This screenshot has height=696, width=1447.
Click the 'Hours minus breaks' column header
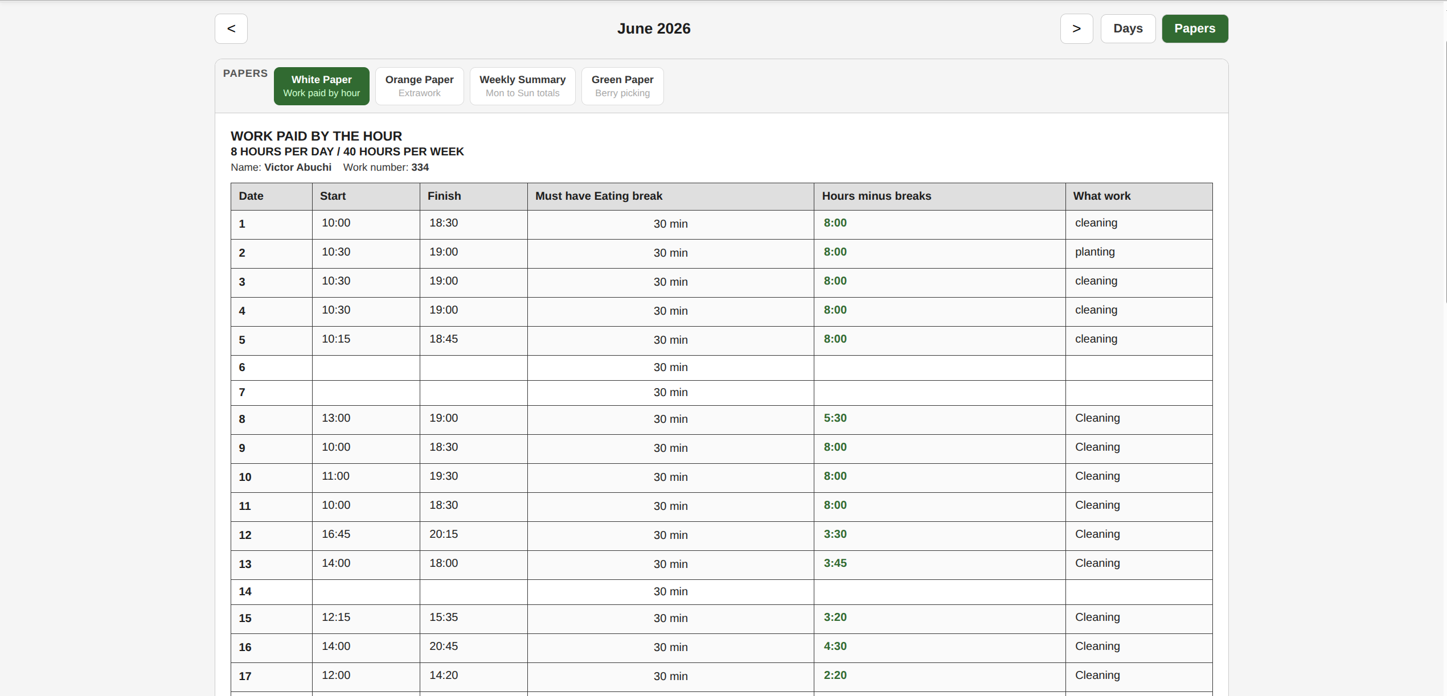[x=940, y=196]
